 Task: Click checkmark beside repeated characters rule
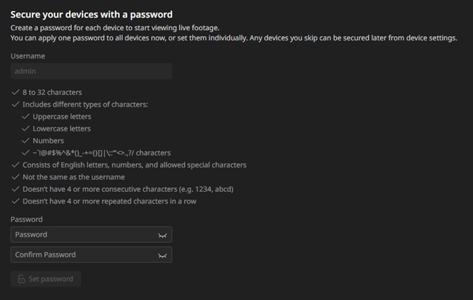(x=15, y=201)
